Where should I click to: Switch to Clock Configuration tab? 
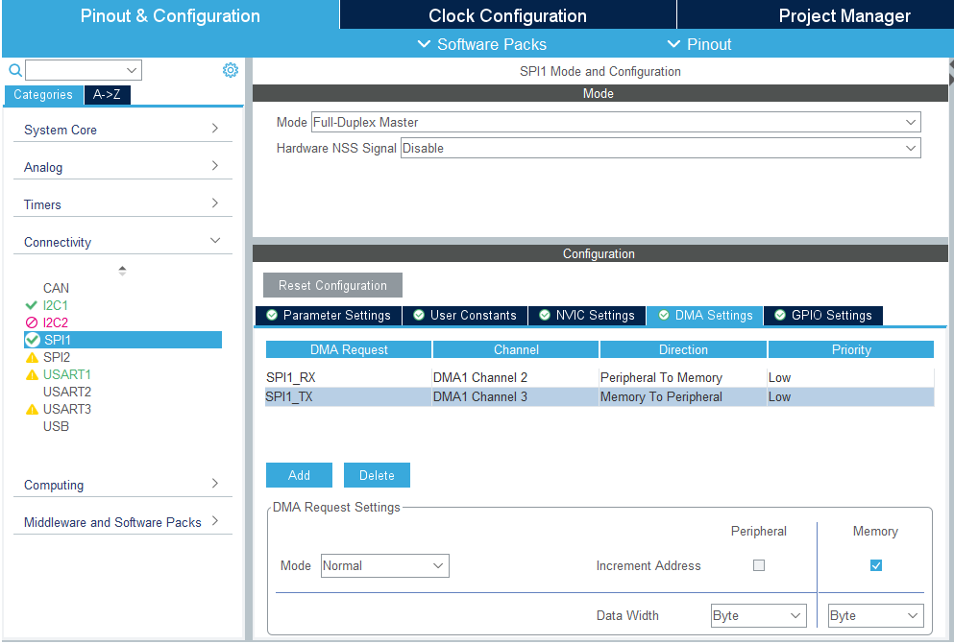[507, 15]
